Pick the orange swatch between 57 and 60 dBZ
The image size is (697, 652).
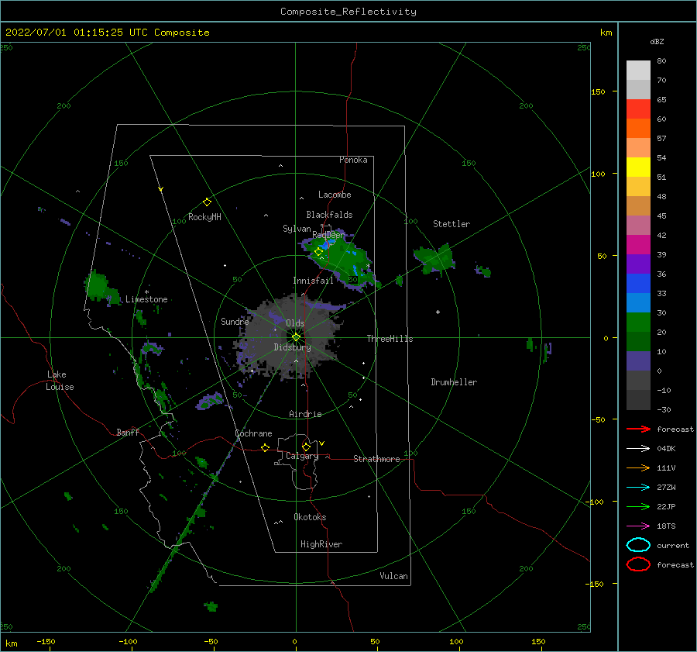point(638,129)
